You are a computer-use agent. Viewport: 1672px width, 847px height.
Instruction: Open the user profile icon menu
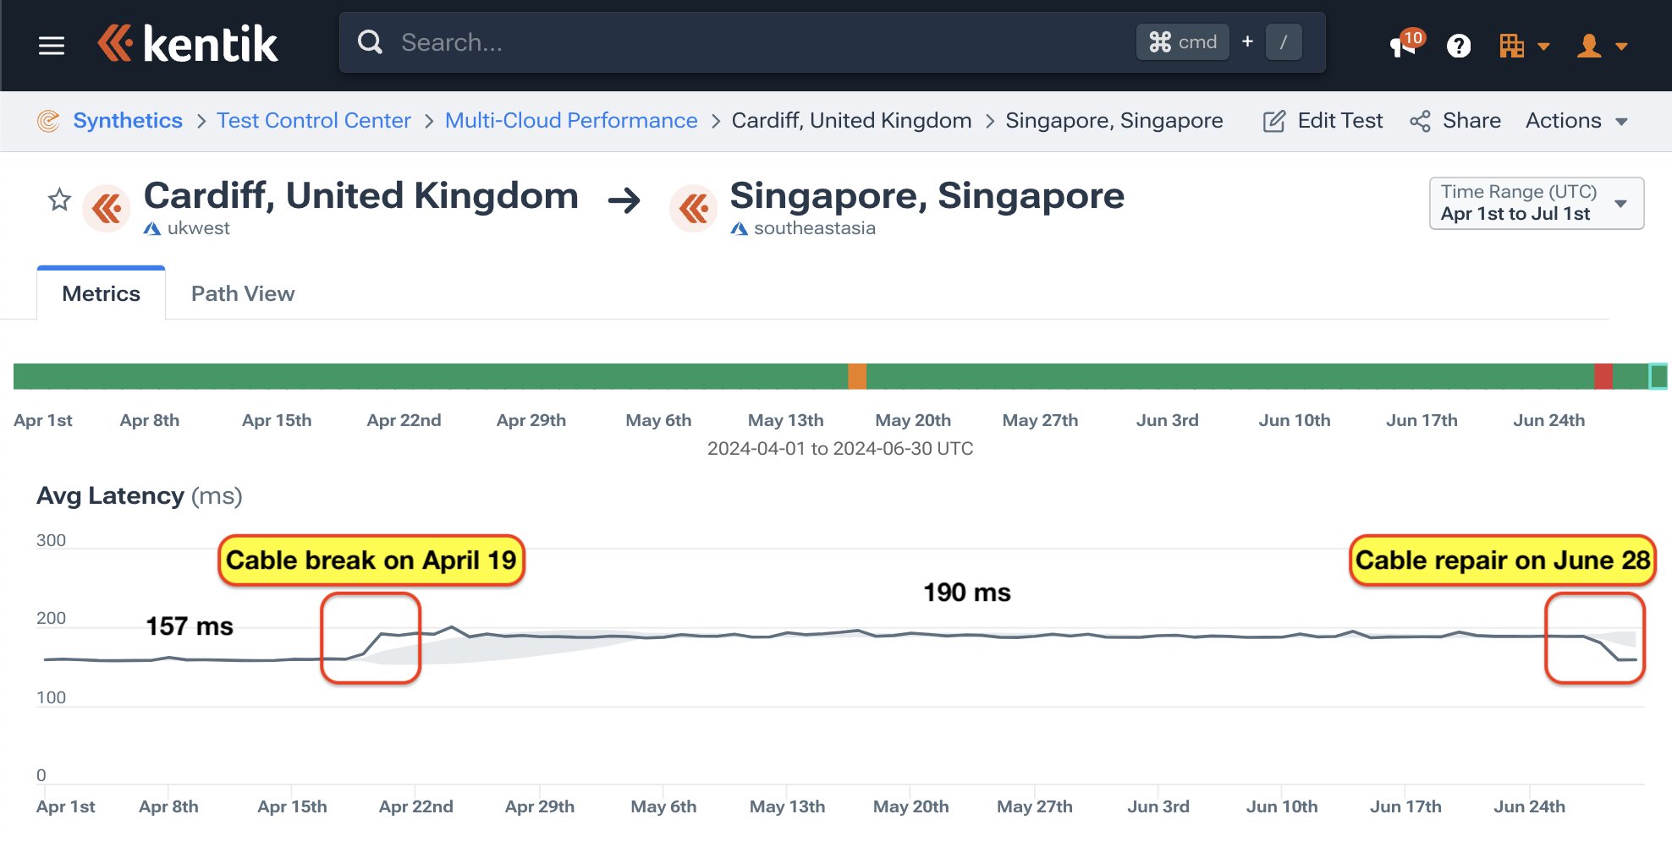pos(1589,46)
